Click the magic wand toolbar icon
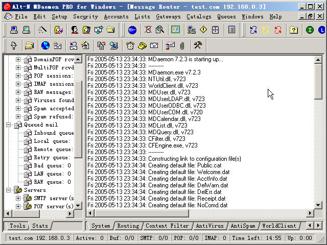The image size is (327, 245). click(43, 30)
